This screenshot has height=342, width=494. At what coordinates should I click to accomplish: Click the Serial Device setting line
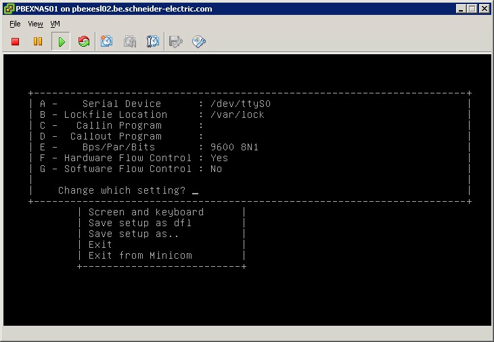coord(156,104)
